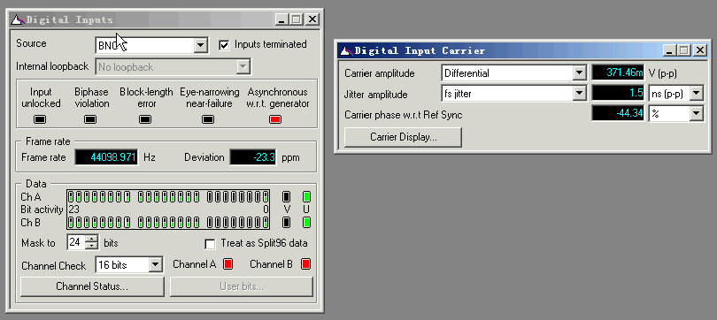Open the carrier phase % units dropdown
Viewport: 717px width, 320px height.
point(676,114)
